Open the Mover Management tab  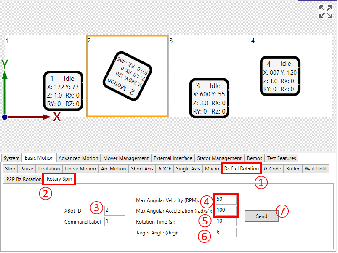[126, 158]
